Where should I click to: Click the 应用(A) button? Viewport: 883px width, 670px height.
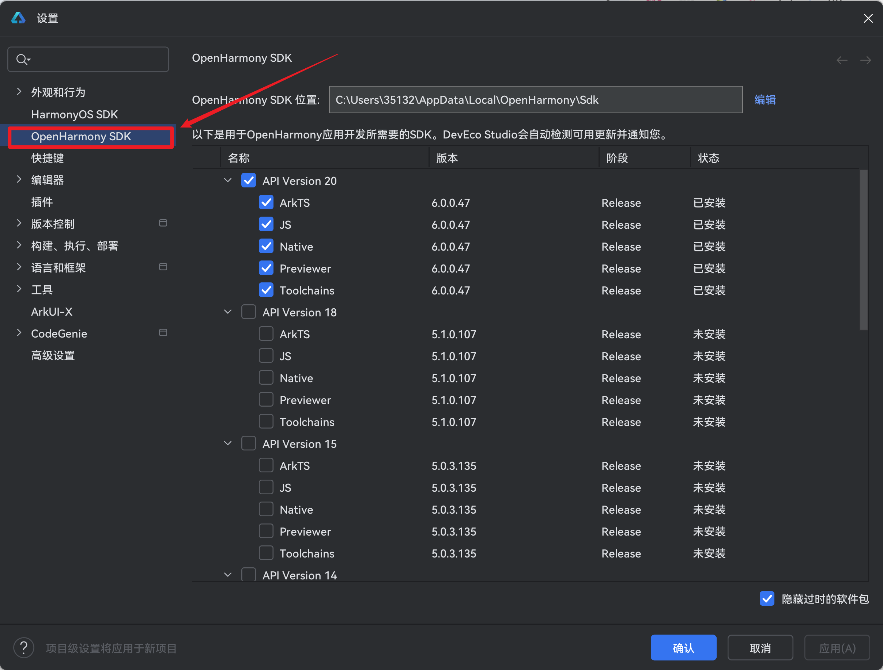pos(837,648)
